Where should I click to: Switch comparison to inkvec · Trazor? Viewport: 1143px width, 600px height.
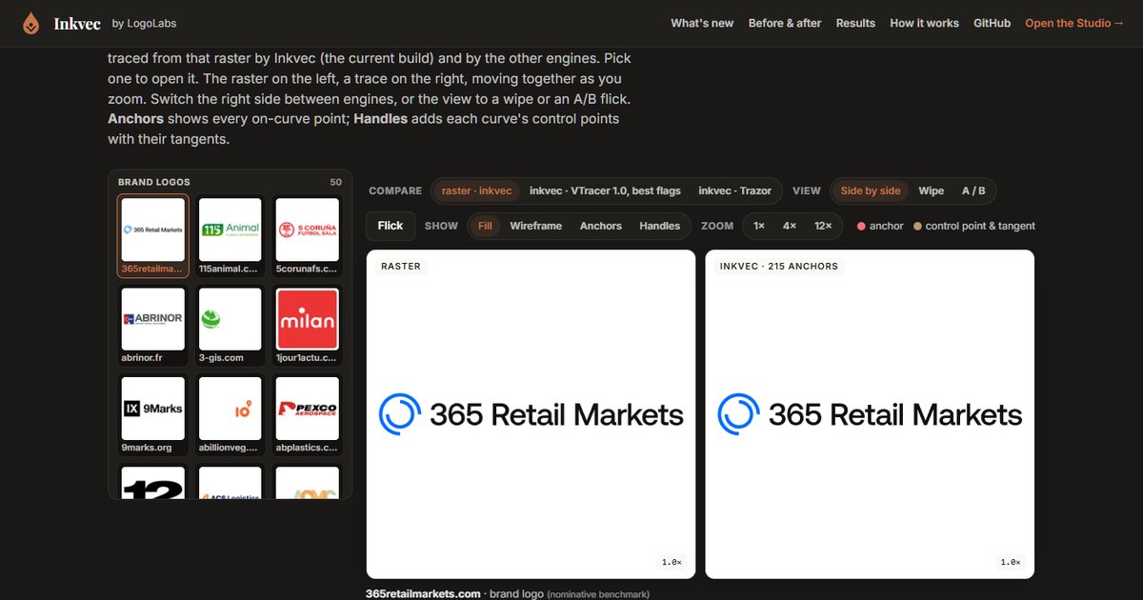pos(735,190)
